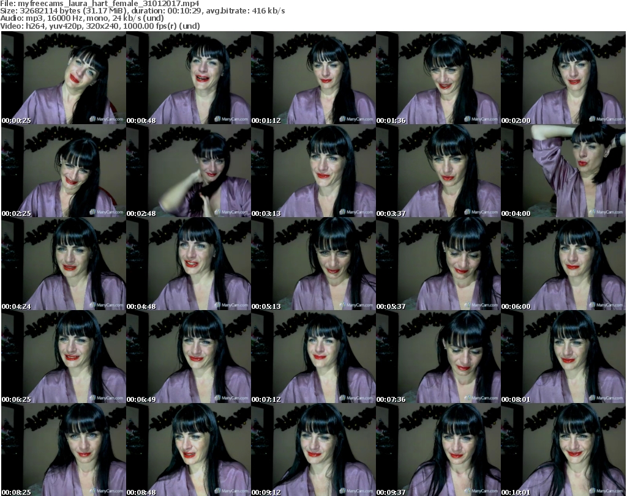Choose the frame at 00:03:37
The width and height of the screenshot is (627, 496).
point(438,171)
